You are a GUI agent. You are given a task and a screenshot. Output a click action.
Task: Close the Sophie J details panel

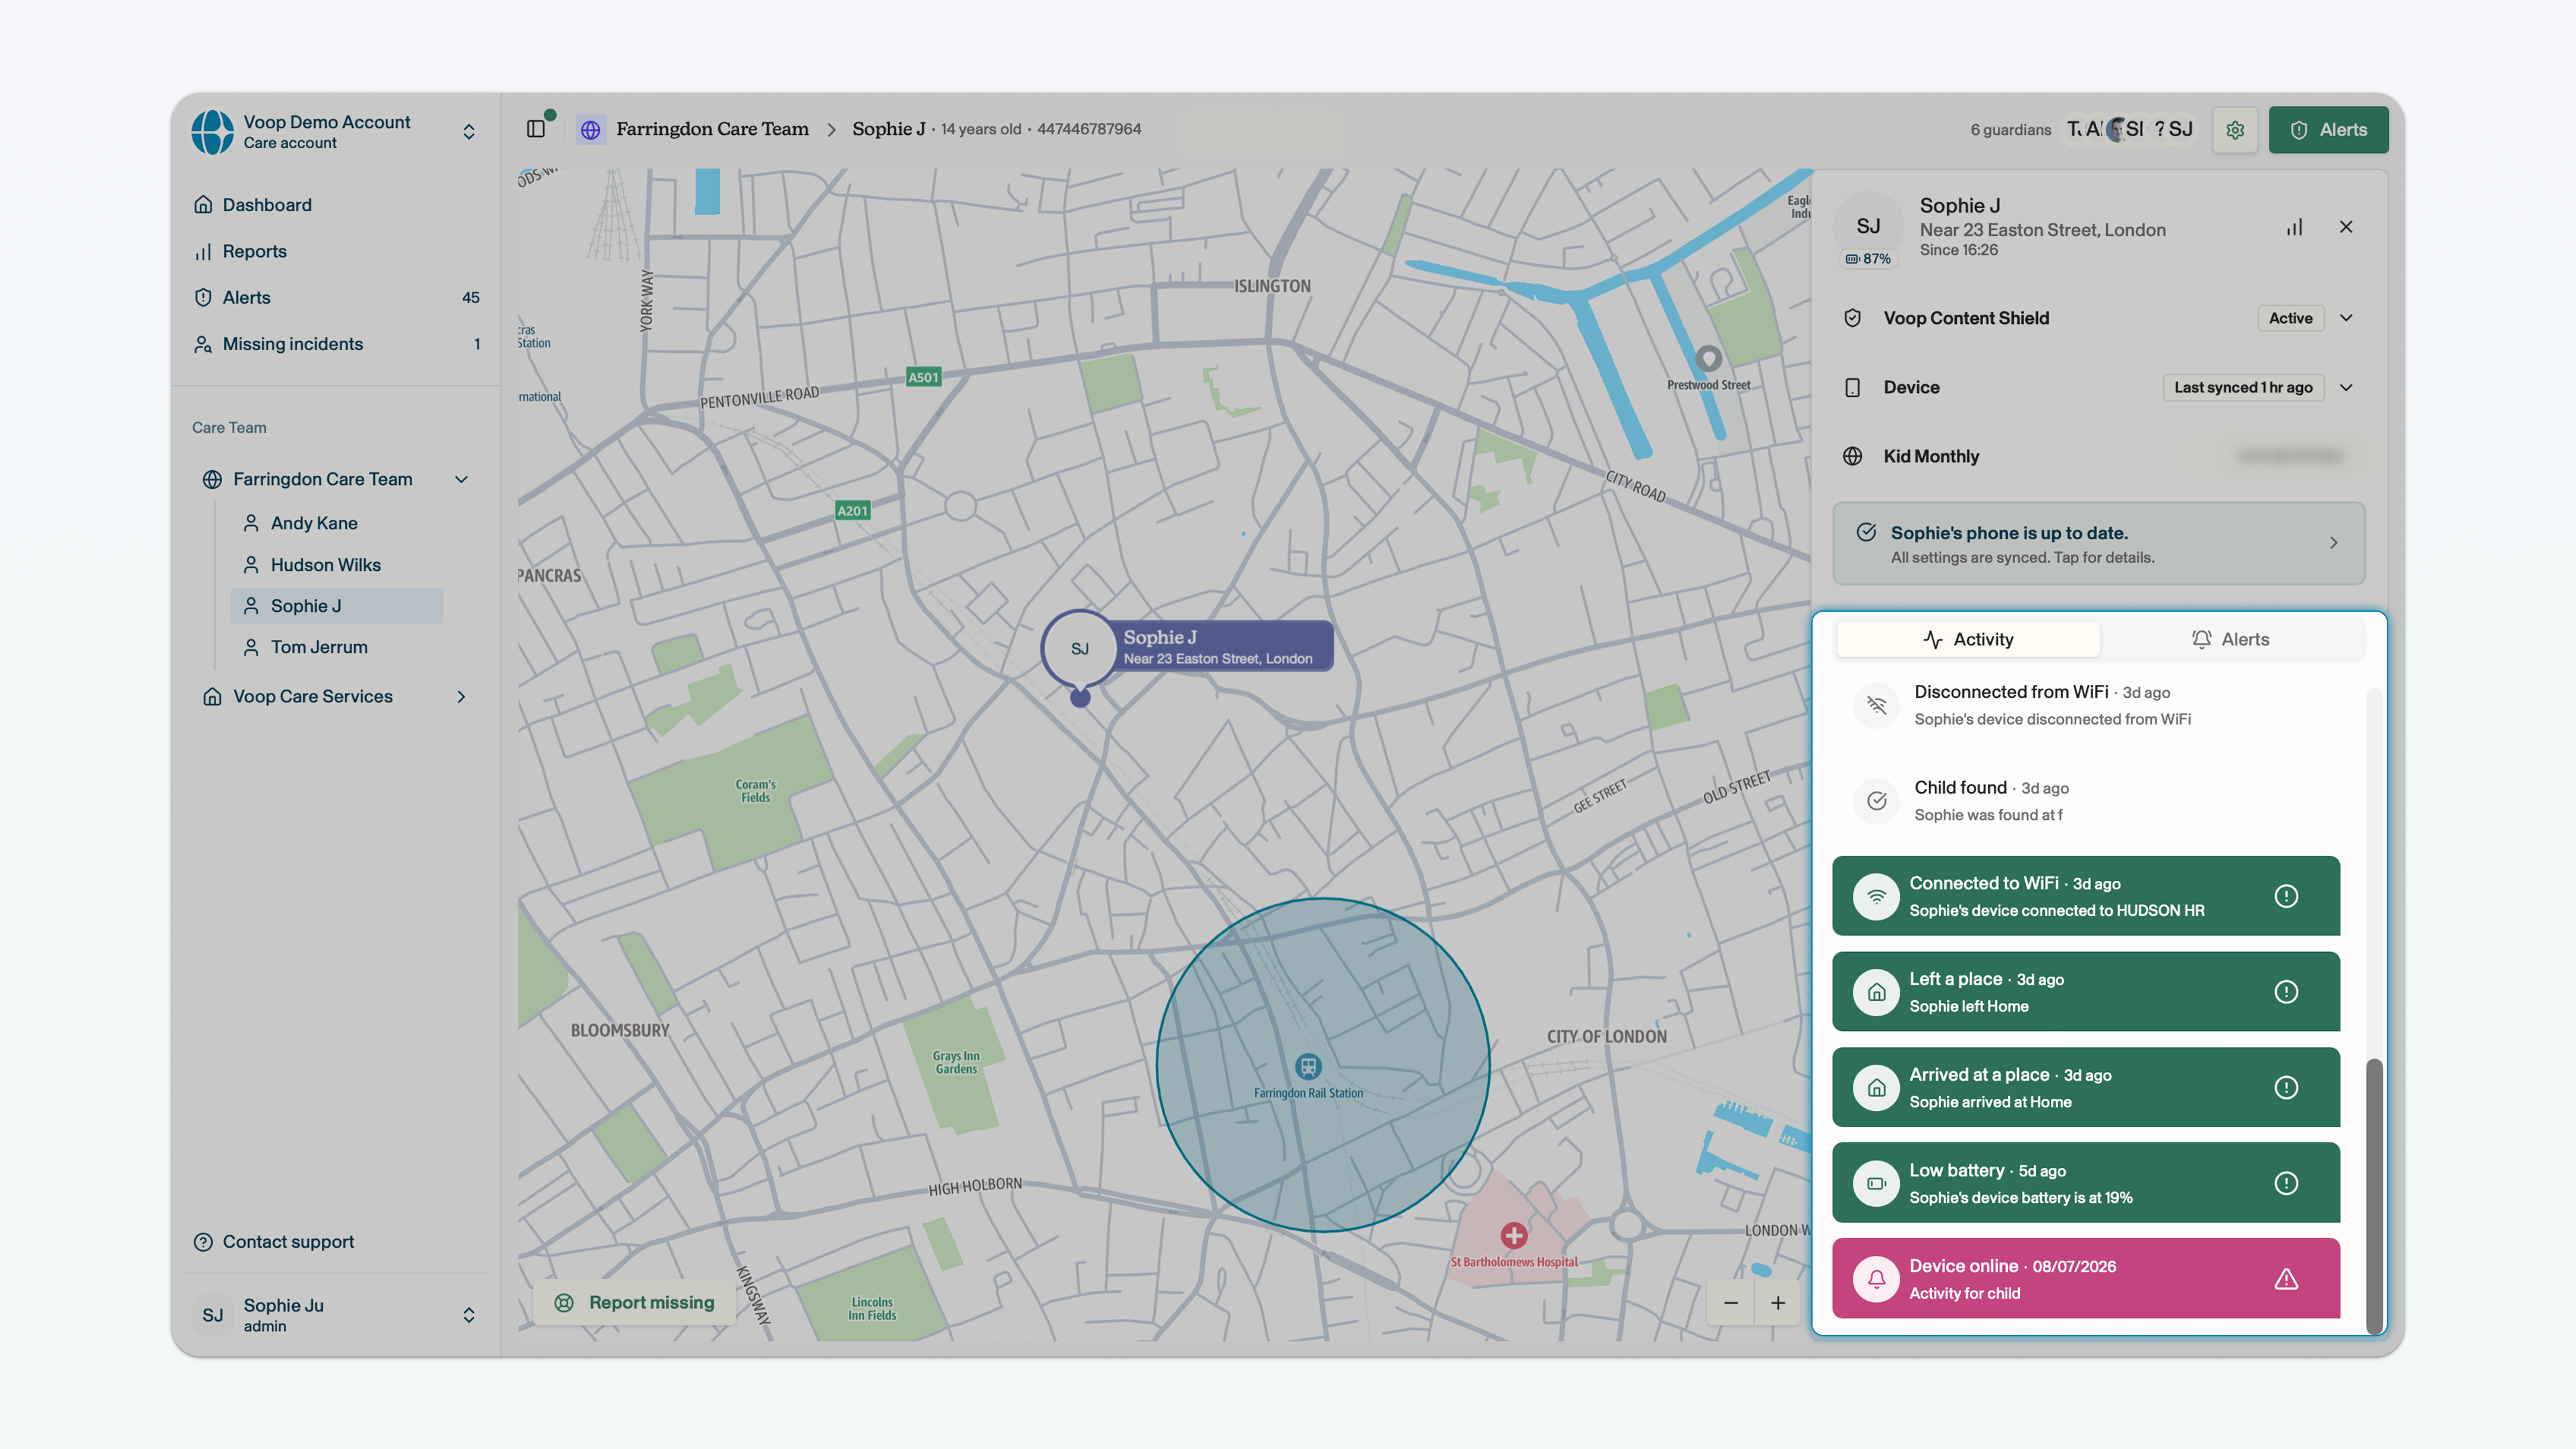[2346, 227]
